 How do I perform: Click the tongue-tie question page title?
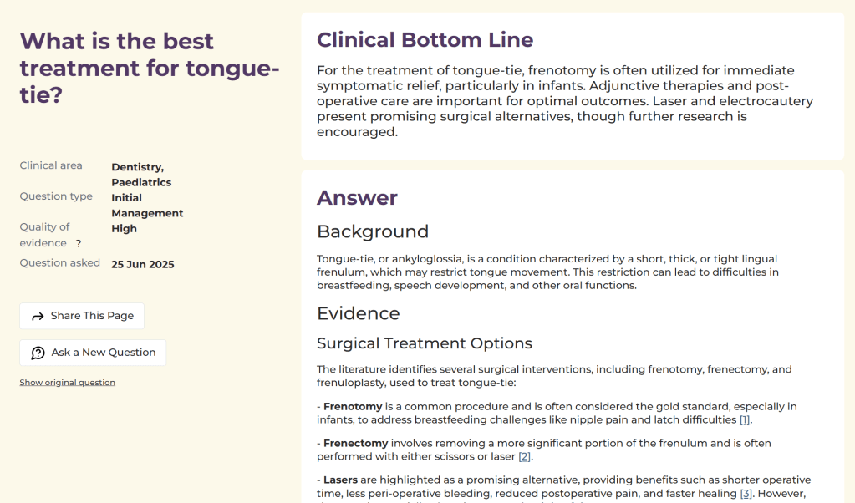pos(149,68)
